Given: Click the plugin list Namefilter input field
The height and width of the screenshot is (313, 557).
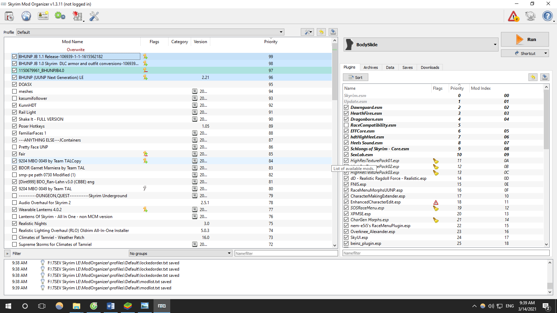Looking at the screenshot, I should [446, 253].
